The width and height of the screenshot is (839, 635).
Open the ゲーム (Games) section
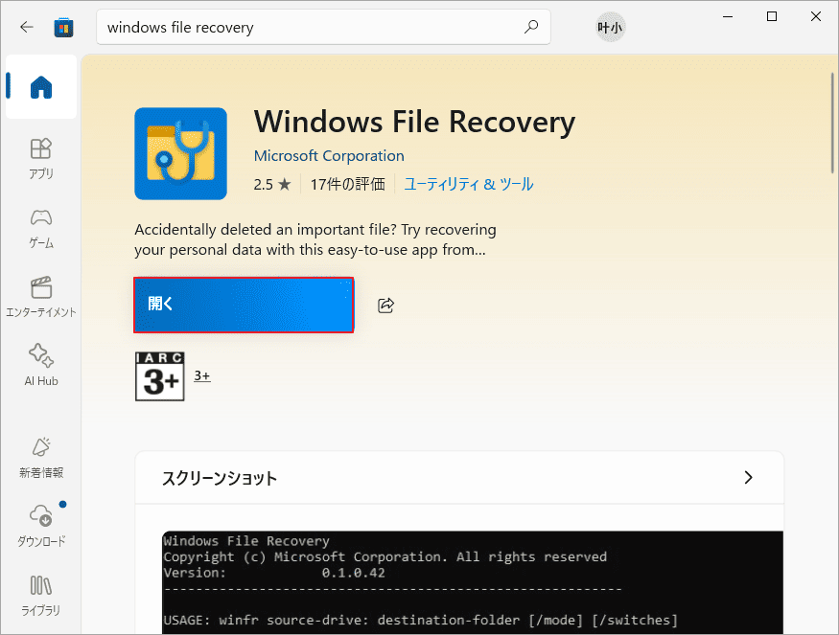(41, 228)
